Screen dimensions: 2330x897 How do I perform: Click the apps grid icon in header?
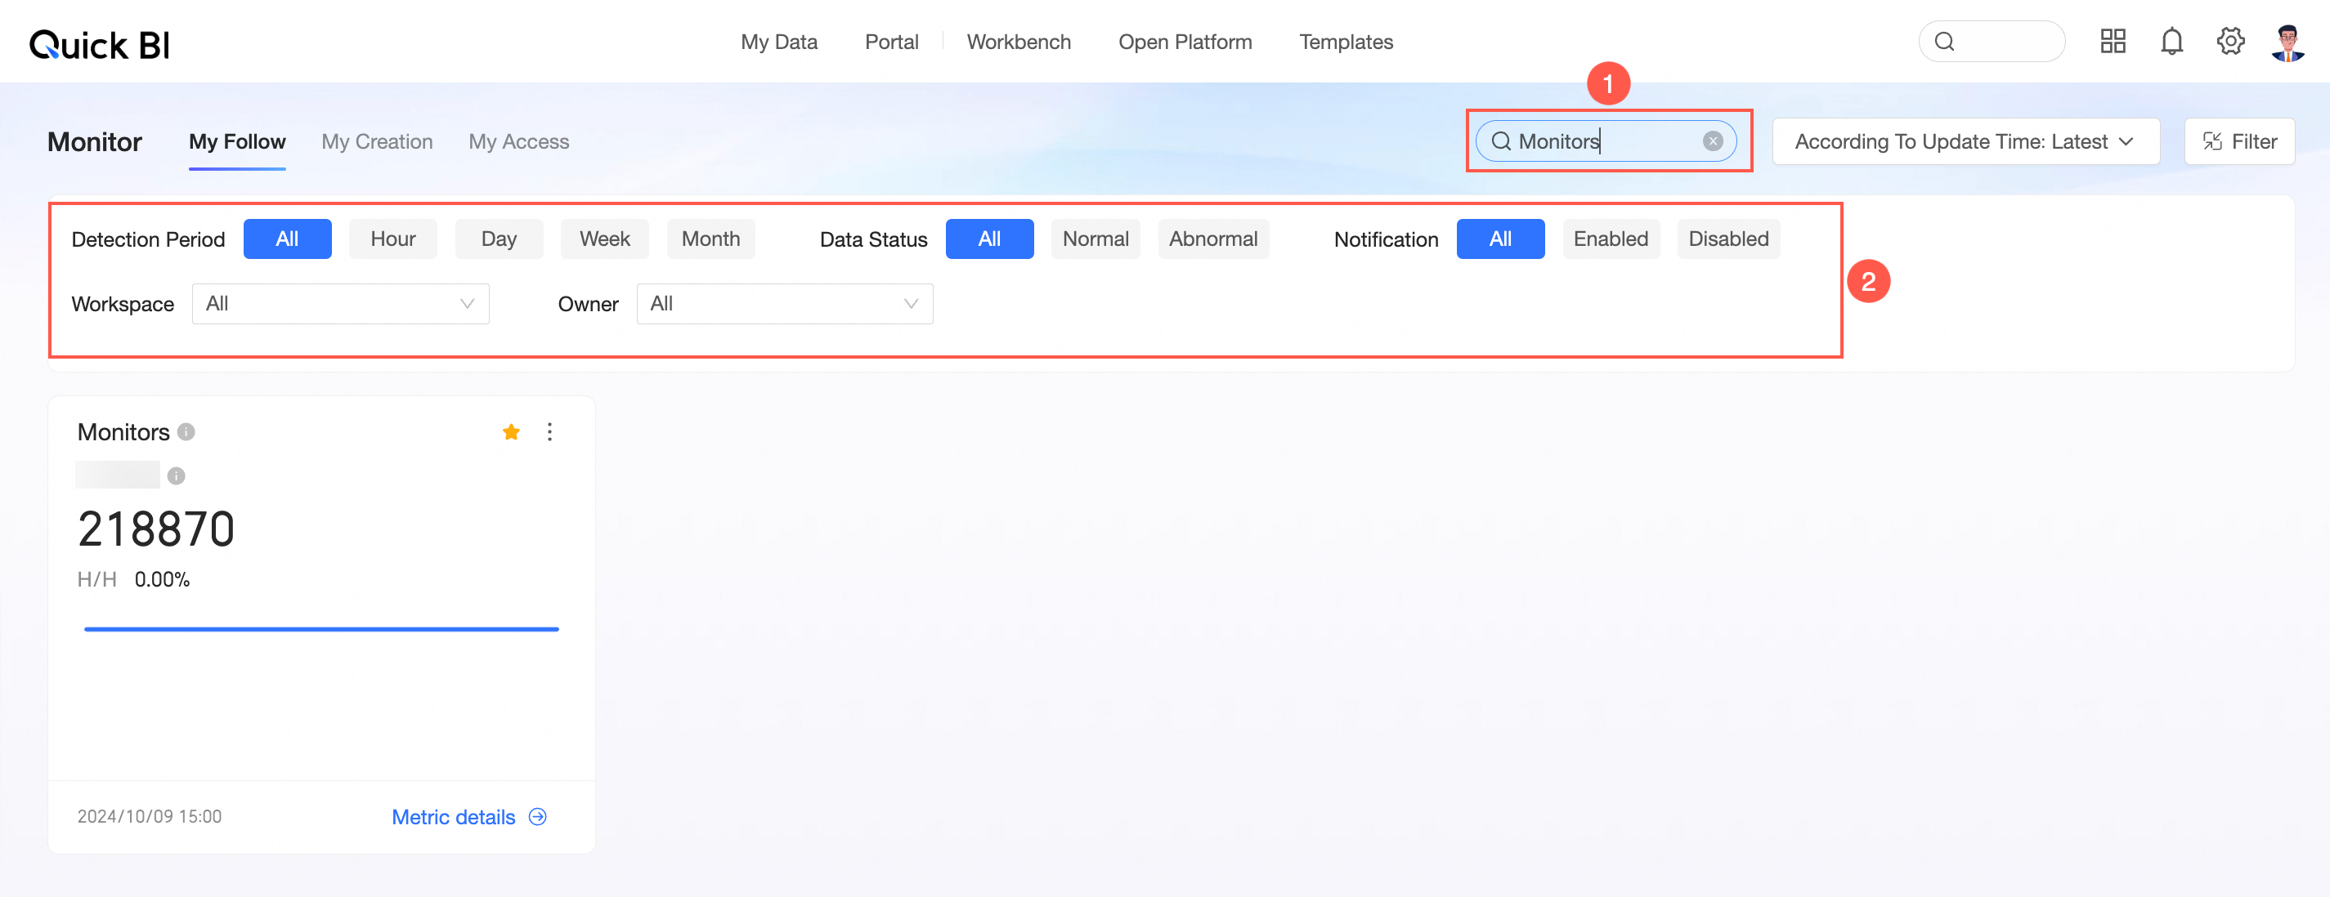(2112, 41)
